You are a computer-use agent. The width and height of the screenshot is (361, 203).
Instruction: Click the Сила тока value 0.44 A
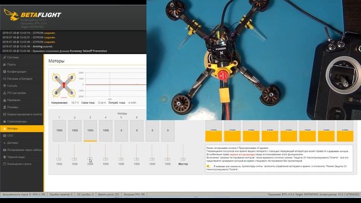click(x=102, y=103)
